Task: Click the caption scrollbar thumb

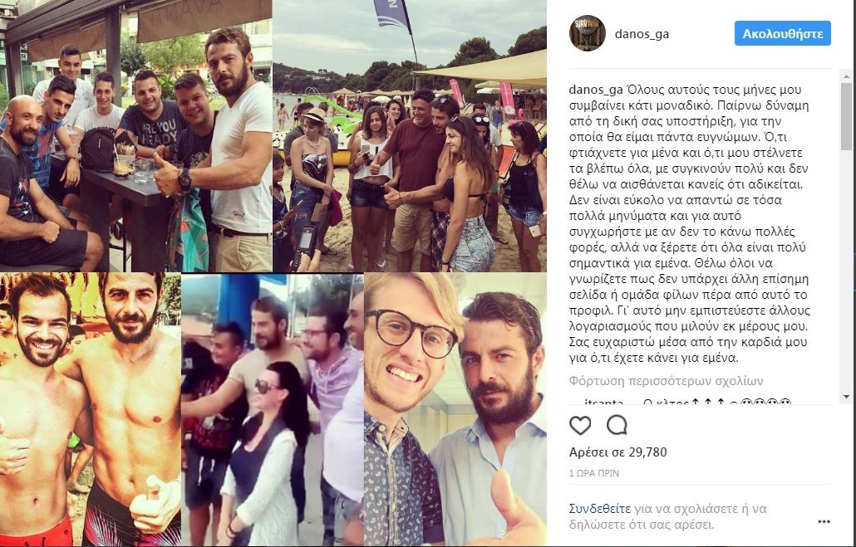Action: 846,115
